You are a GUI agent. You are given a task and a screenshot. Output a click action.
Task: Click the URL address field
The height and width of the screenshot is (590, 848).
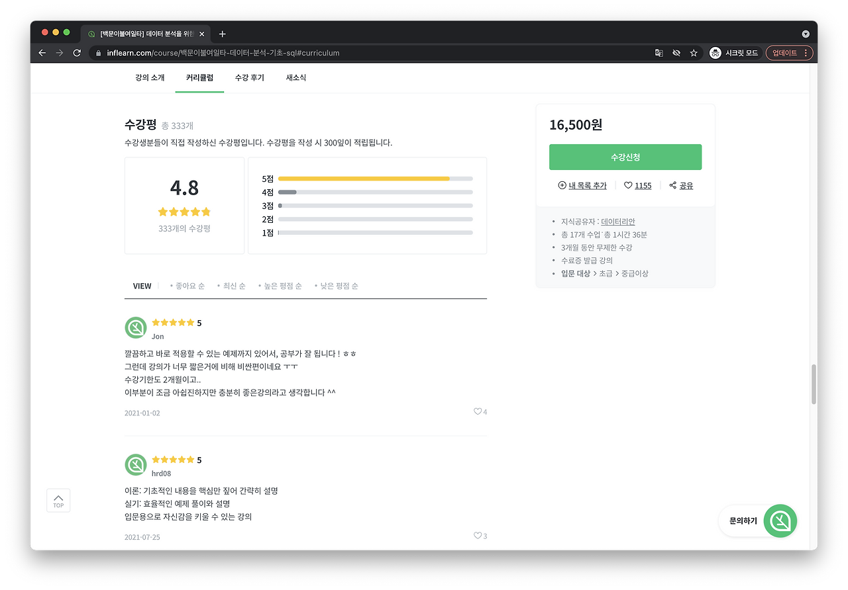[371, 53]
